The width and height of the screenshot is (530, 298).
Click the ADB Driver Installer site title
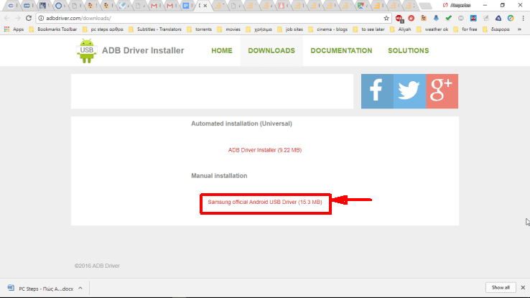(143, 51)
